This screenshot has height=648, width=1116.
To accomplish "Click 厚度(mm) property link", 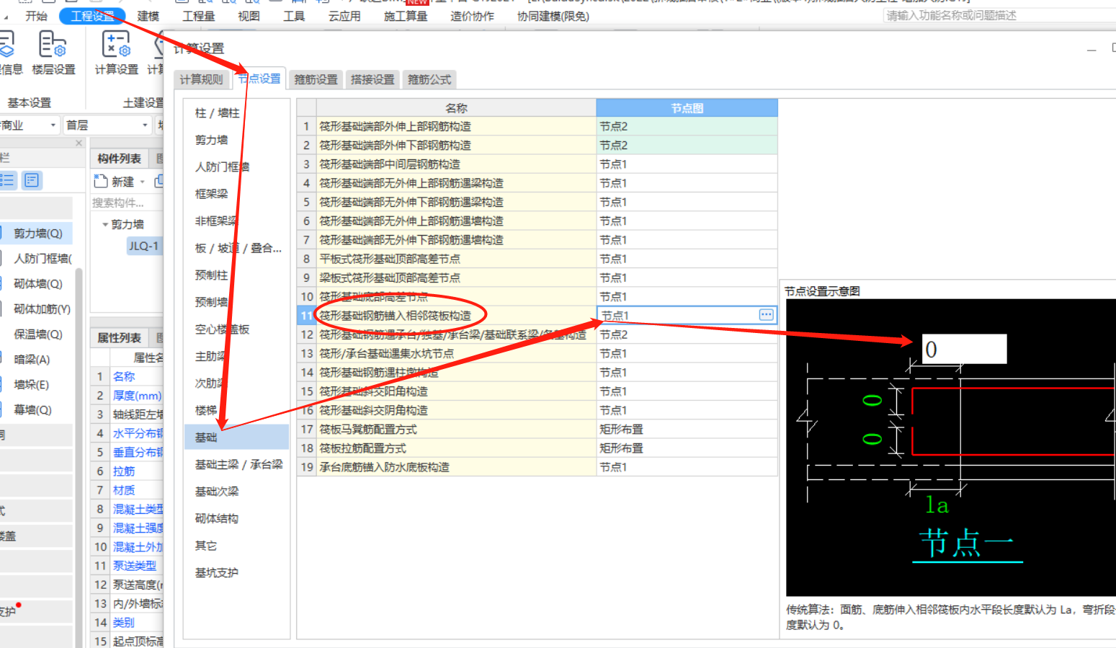I will [x=137, y=396].
